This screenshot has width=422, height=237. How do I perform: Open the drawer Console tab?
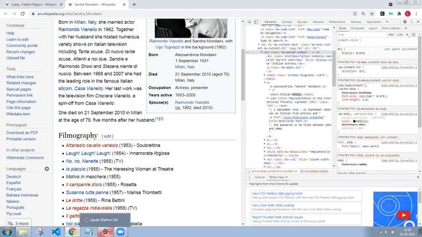259,177
